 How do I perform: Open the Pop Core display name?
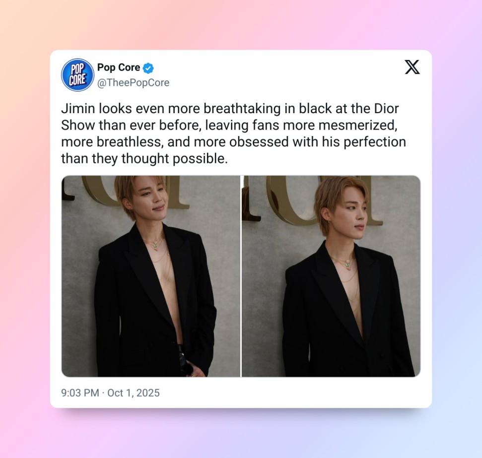119,67
